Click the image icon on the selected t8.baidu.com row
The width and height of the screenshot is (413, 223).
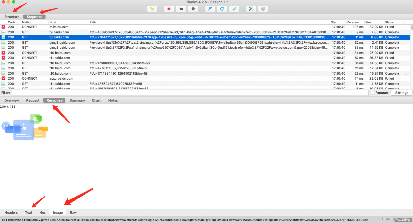(x=3, y=37)
